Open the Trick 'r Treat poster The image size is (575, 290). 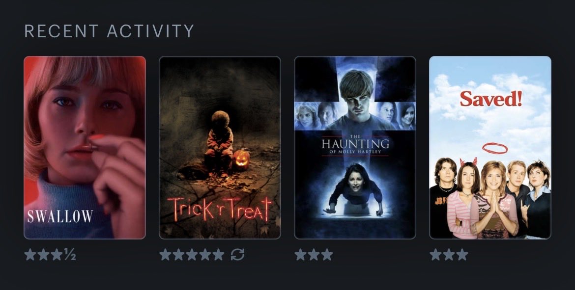(220, 148)
